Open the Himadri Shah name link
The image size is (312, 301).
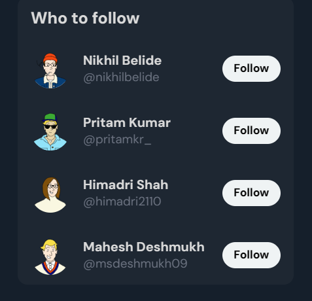click(x=126, y=185)
